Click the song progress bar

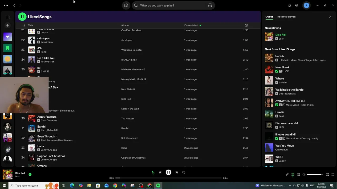pyautogui.click(x=168, y=178)
